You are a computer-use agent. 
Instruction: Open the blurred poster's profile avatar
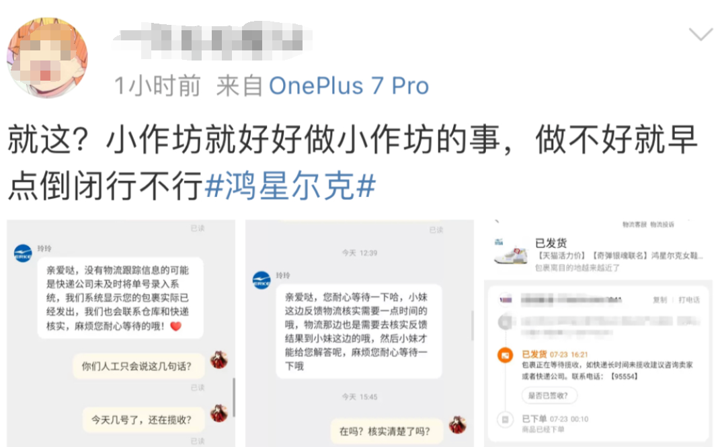tap(47, 57)
